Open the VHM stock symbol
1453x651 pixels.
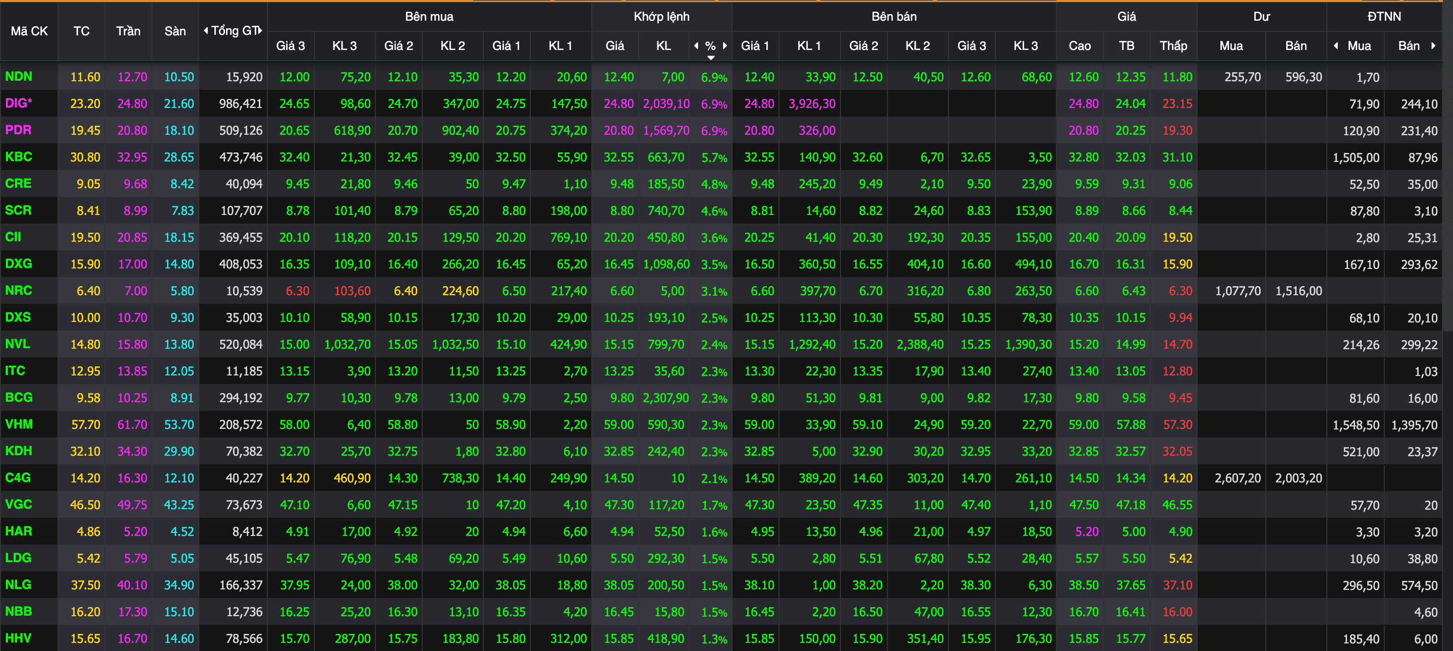19,424
